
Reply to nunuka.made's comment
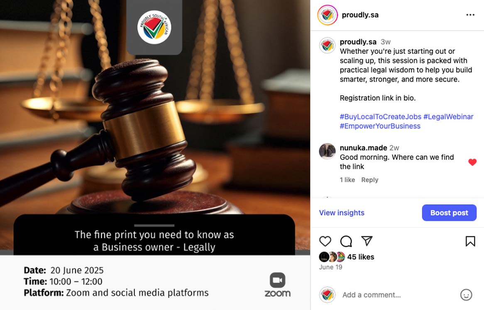coord(369,179)
